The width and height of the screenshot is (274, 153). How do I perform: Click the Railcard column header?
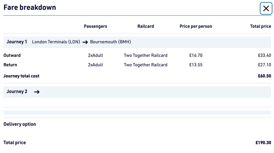(x=145, y=26)
